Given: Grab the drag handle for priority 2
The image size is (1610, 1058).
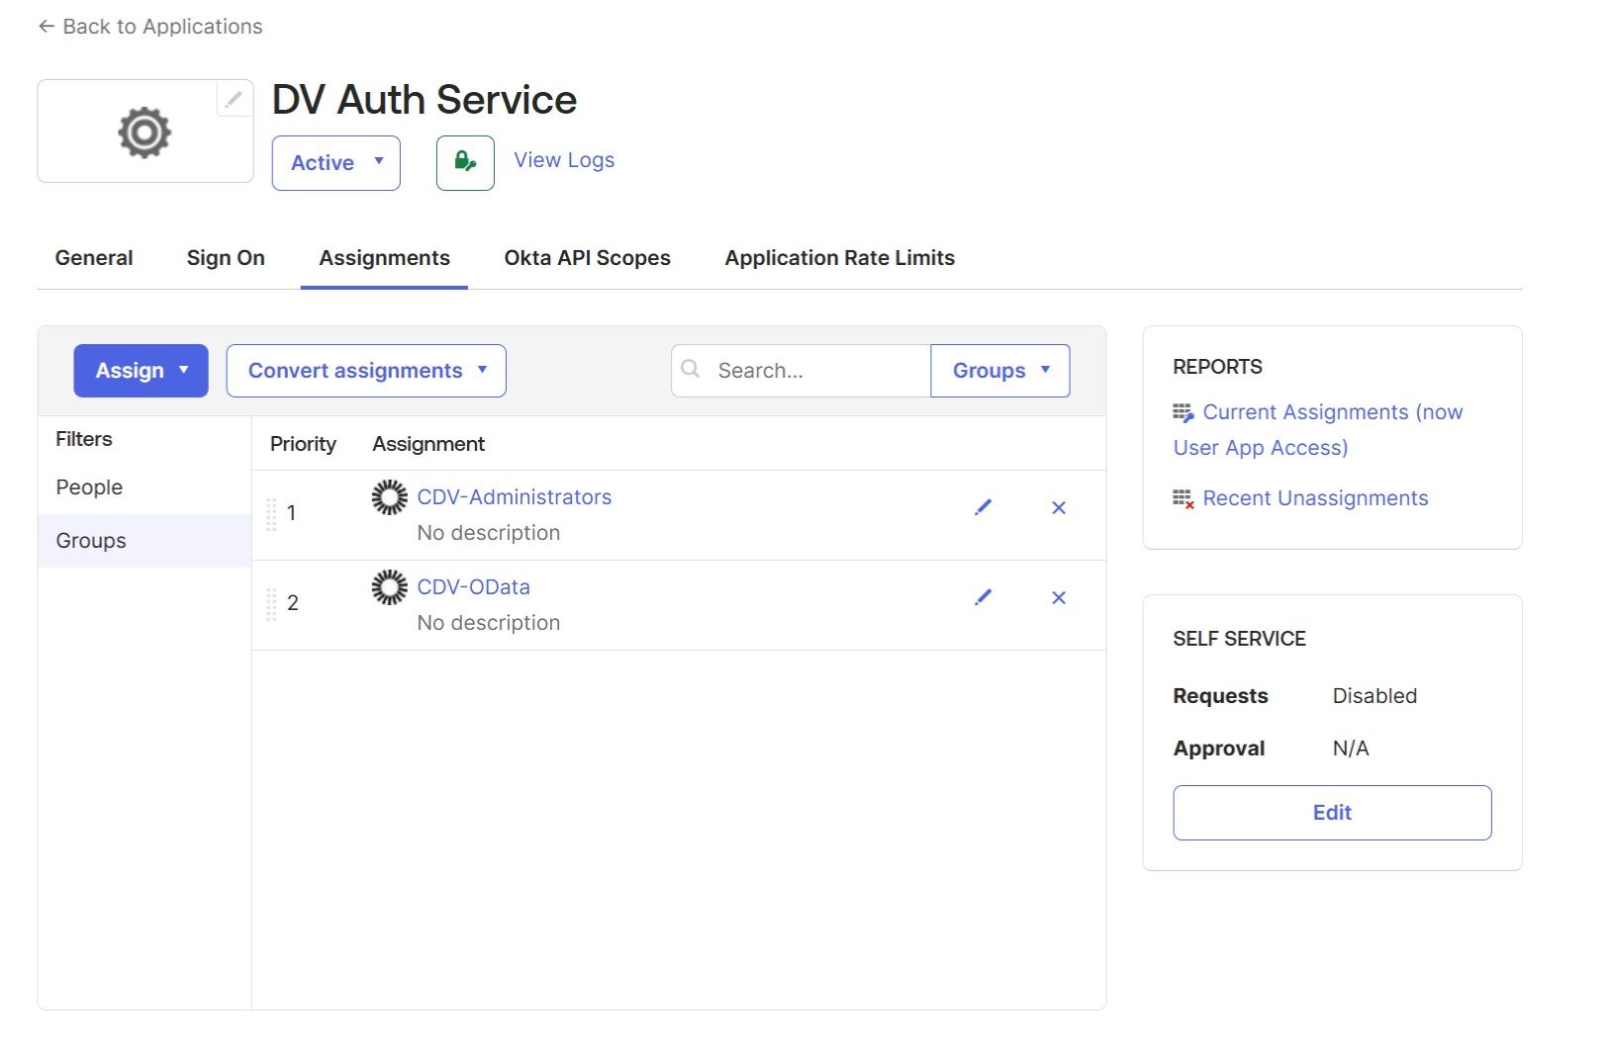Looking at the screenshot, I should (x=271, y=604).
